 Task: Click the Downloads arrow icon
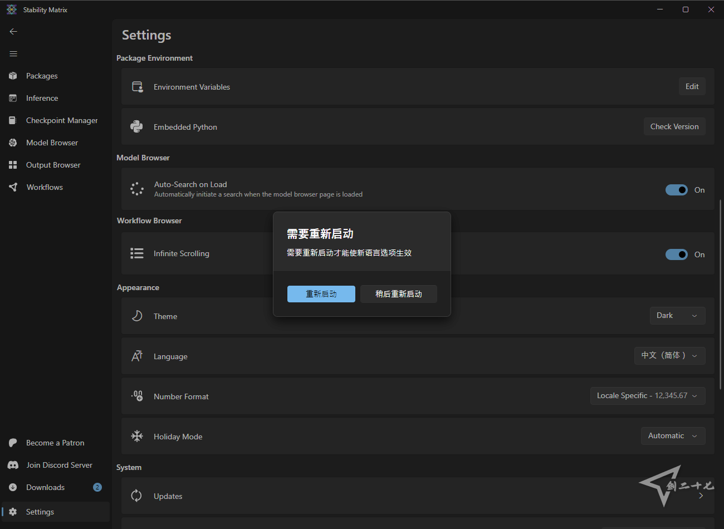click(x=13, y=487)
